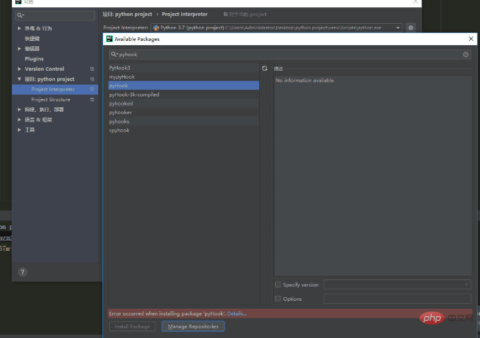Open the specify version combo box
480x338 pixels.
click(x=397, y=284)
